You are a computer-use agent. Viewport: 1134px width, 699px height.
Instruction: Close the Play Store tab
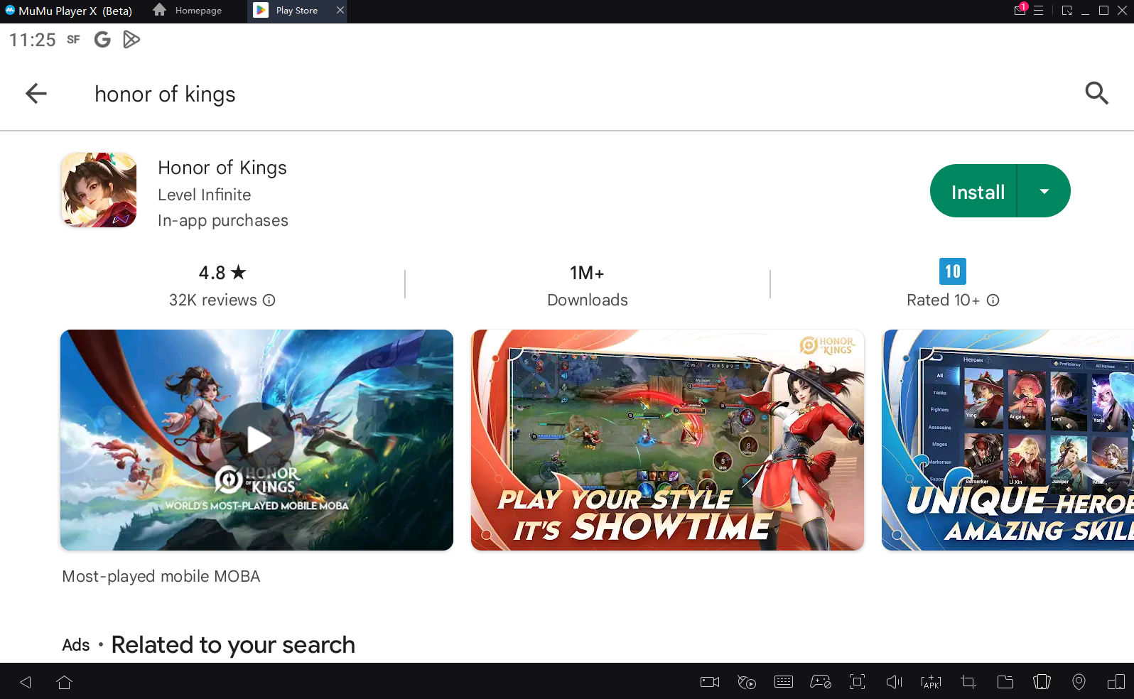pyautogui.click(x=340, y=10)
